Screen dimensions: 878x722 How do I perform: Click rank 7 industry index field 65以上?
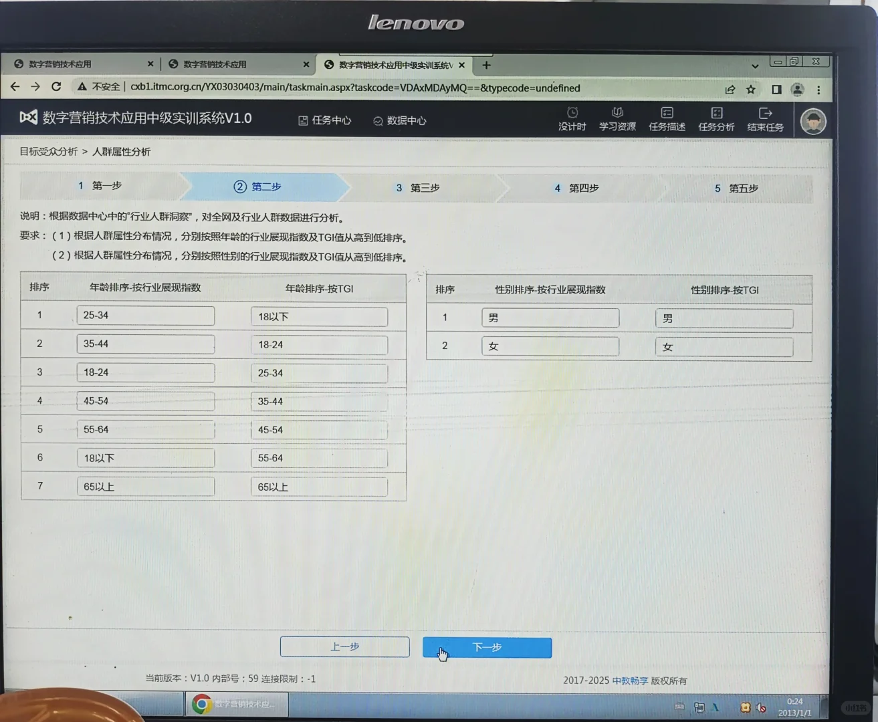pyautogui.click(x=146, y=487)
